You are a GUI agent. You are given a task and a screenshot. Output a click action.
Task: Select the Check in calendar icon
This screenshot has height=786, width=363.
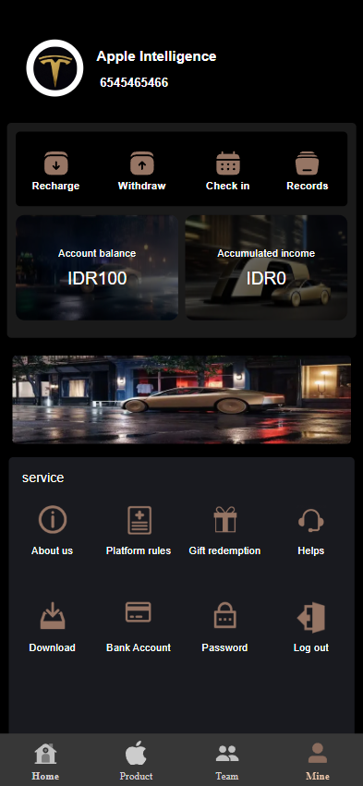coord(228,163)
